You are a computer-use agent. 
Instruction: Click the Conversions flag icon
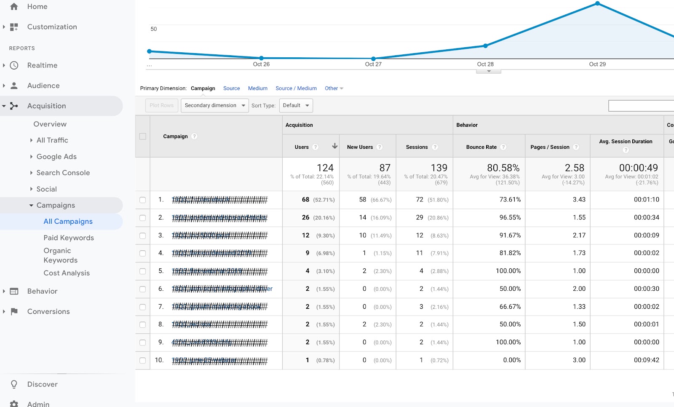14,311
